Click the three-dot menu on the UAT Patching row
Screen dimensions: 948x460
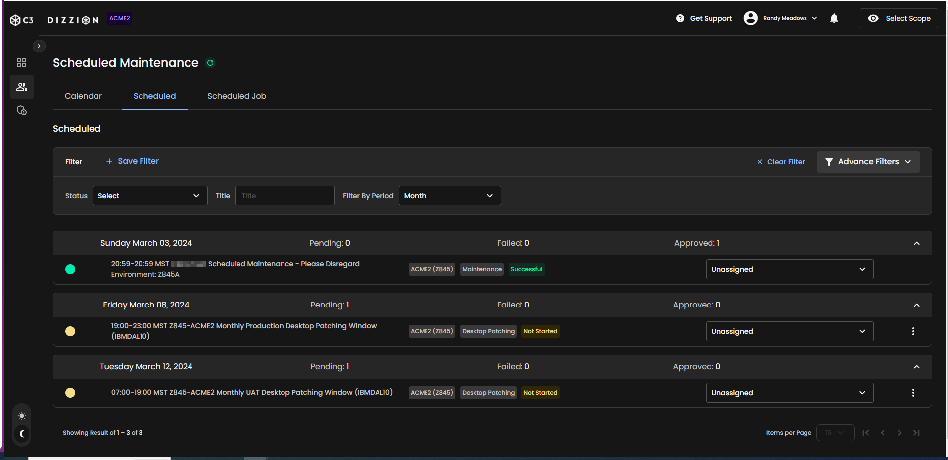tap(913, 392)
